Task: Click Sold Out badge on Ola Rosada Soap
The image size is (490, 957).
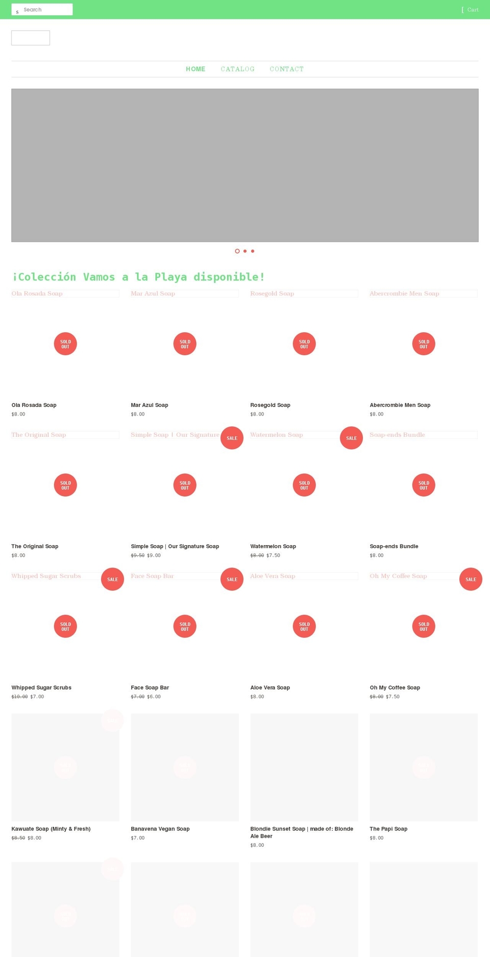Action: (65, 344)
